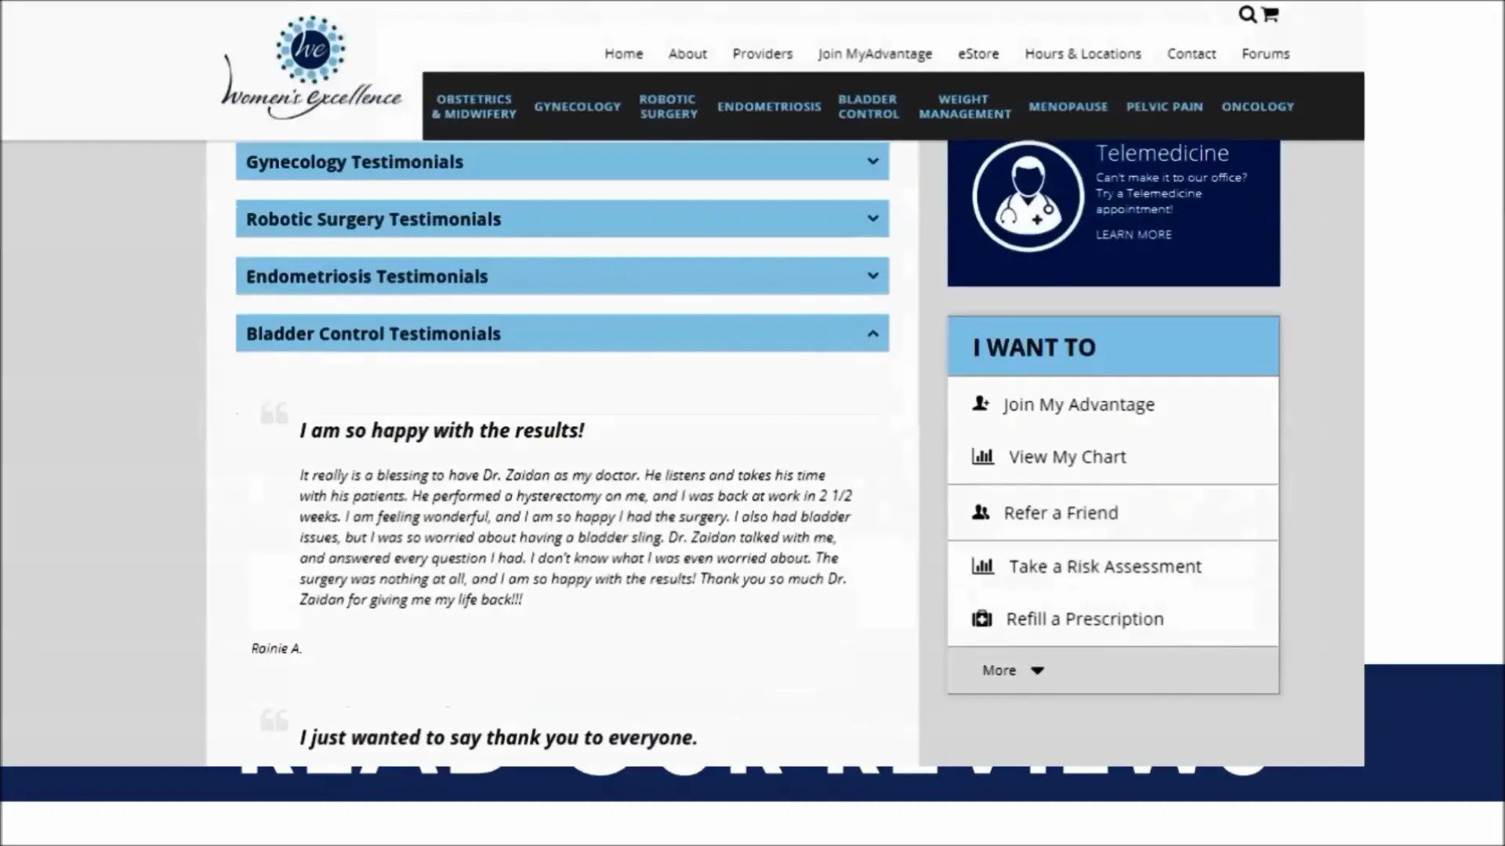1505x846 pixels.
Task: Select Robotic Surgery in navbar
Action: pos(668,107)
